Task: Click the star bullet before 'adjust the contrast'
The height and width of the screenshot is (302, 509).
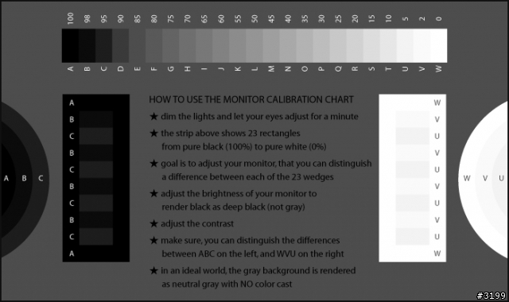Action: point(153,223)
